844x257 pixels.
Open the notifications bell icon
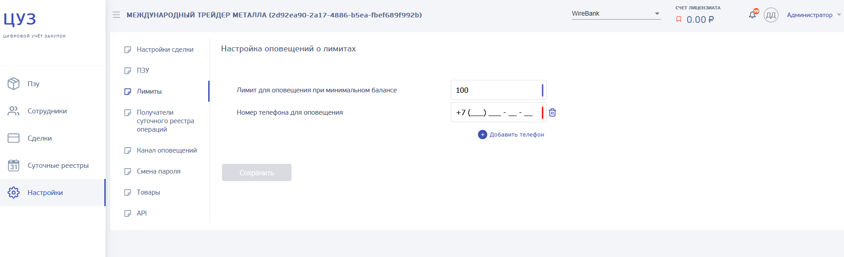tap(753, 14)
